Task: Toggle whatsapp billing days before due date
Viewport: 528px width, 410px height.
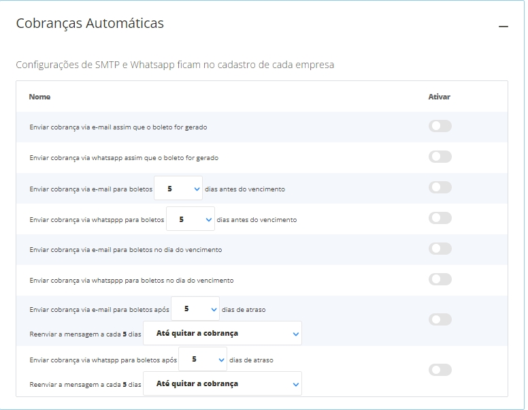Action: pos(440,218)
